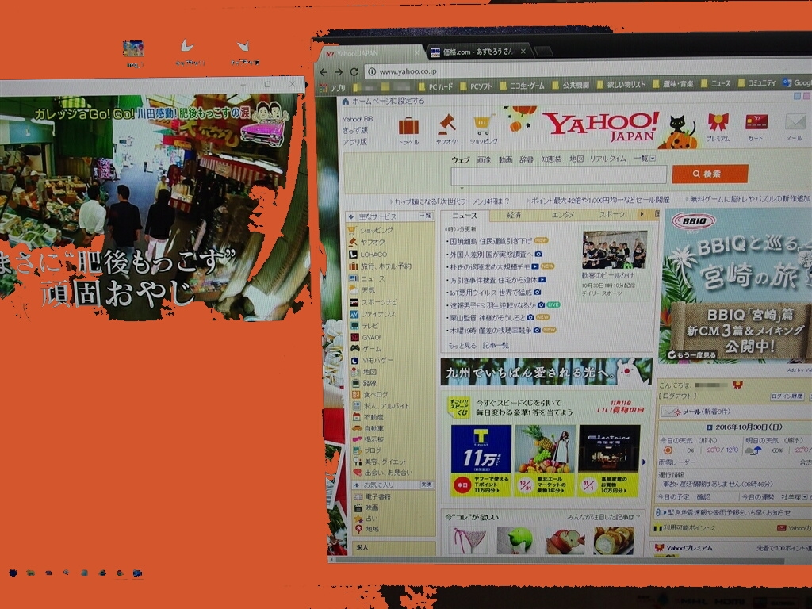Click the browser back arrow
812x609 pixels.
pyautogui.click(x=324, y=72)
